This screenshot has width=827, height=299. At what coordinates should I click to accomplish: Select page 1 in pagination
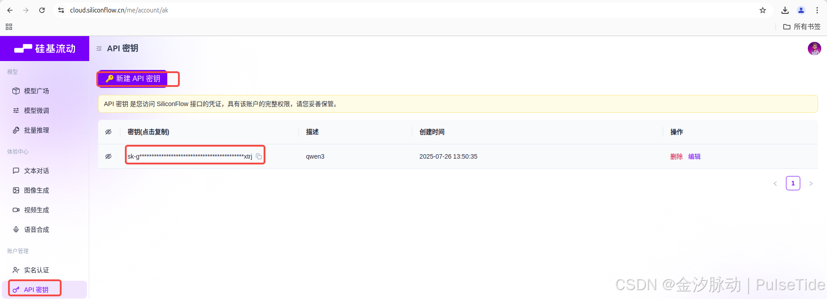pyautogui.click(x=793, y=183)
